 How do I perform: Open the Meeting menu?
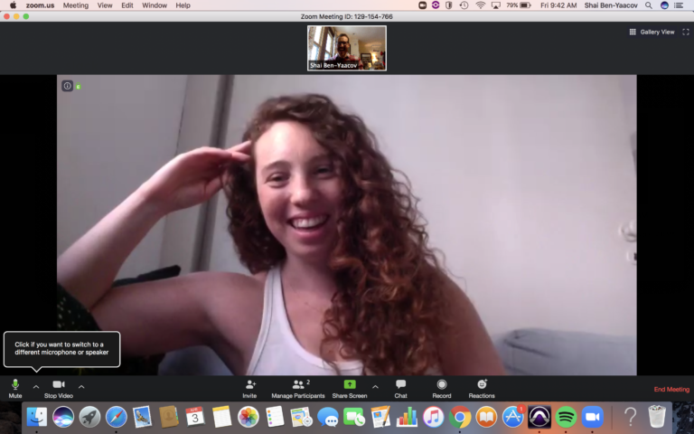pos(76,5)
